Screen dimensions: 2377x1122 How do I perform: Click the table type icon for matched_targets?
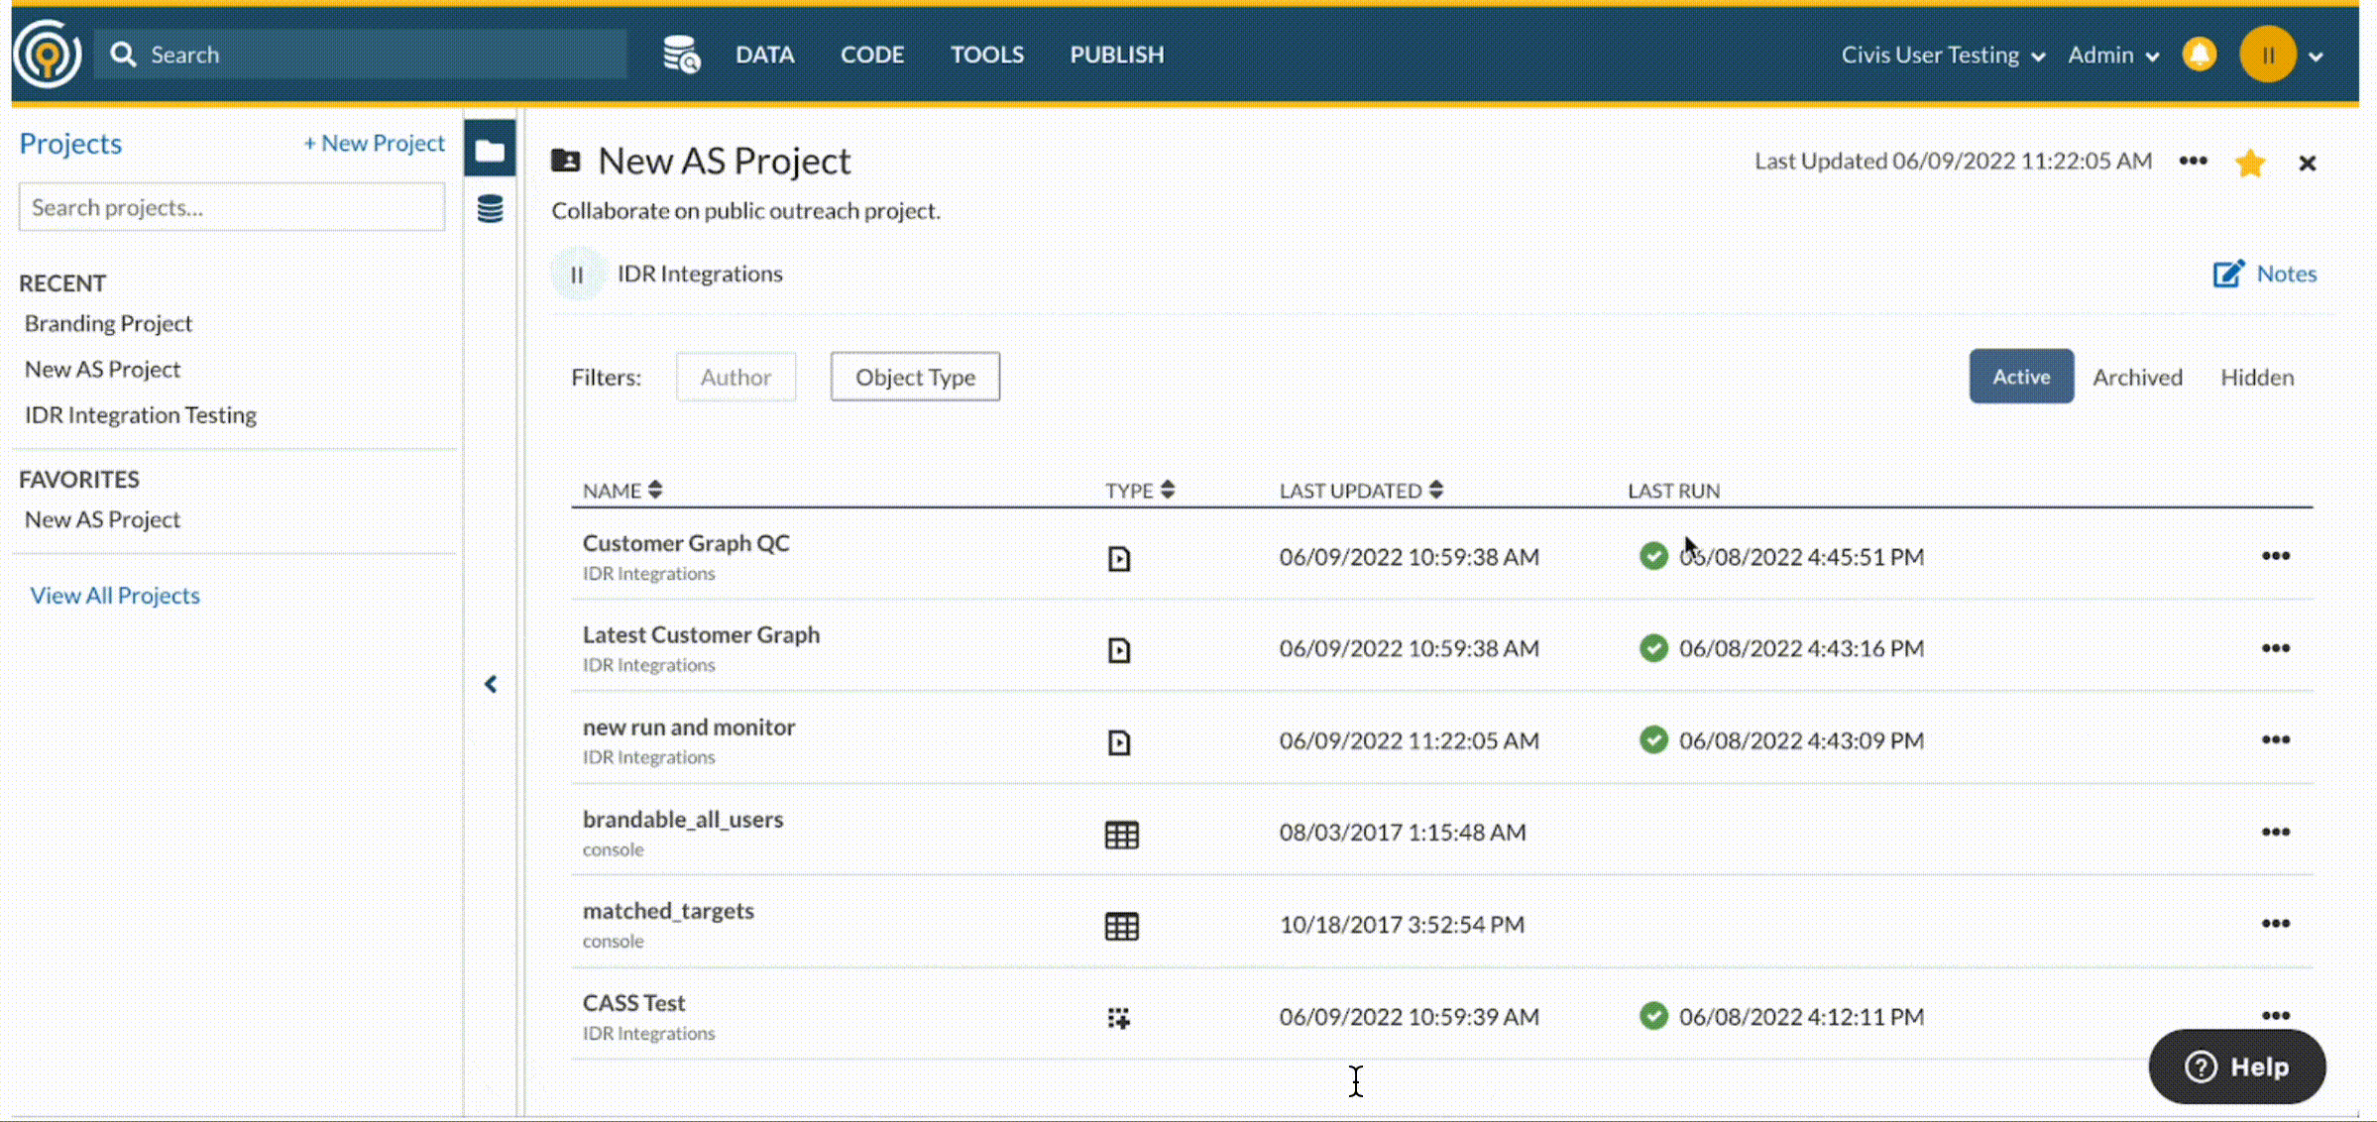coord(1121,927)
